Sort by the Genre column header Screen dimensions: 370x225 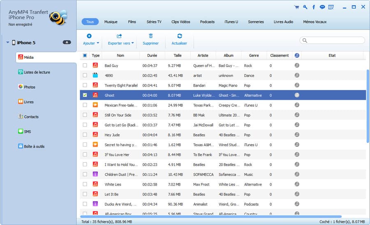click(x=254, y=55)
